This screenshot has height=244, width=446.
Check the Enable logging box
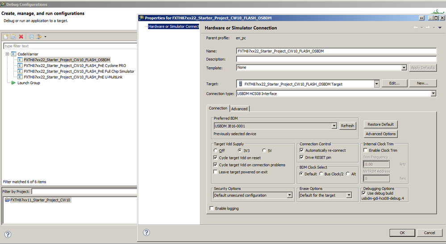pyautogui.click(x=212, y=208)
